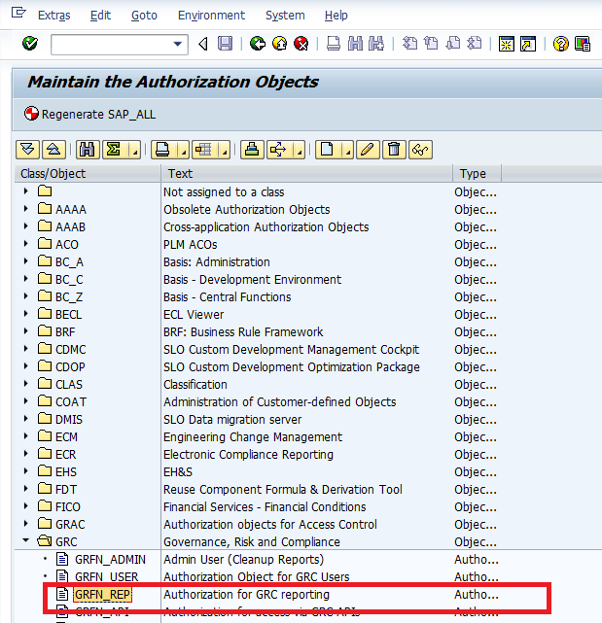Click the Expand all nodes icon
The height and width of the screenshot is (623, 602).
(28, 150)
